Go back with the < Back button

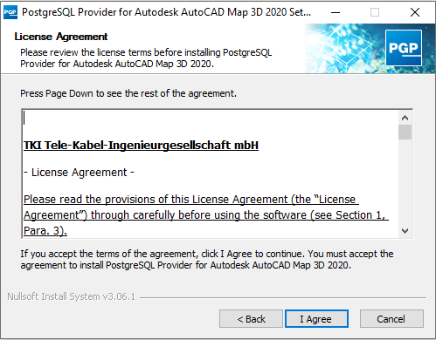pyautogui.click(x=251, y=319)
